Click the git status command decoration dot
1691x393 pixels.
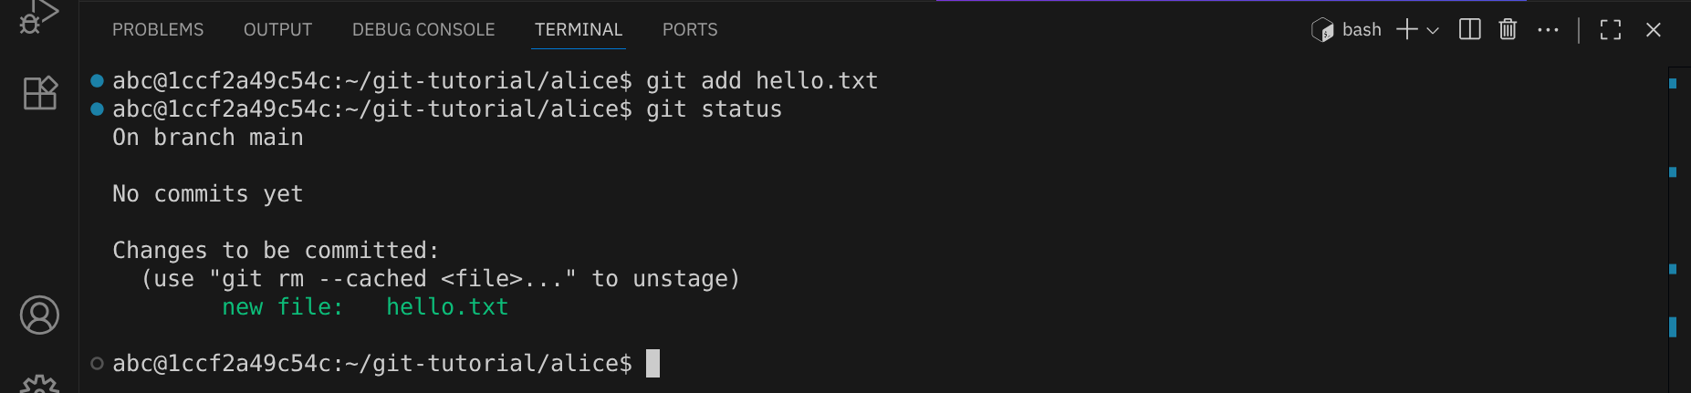(x=97, y=109)
